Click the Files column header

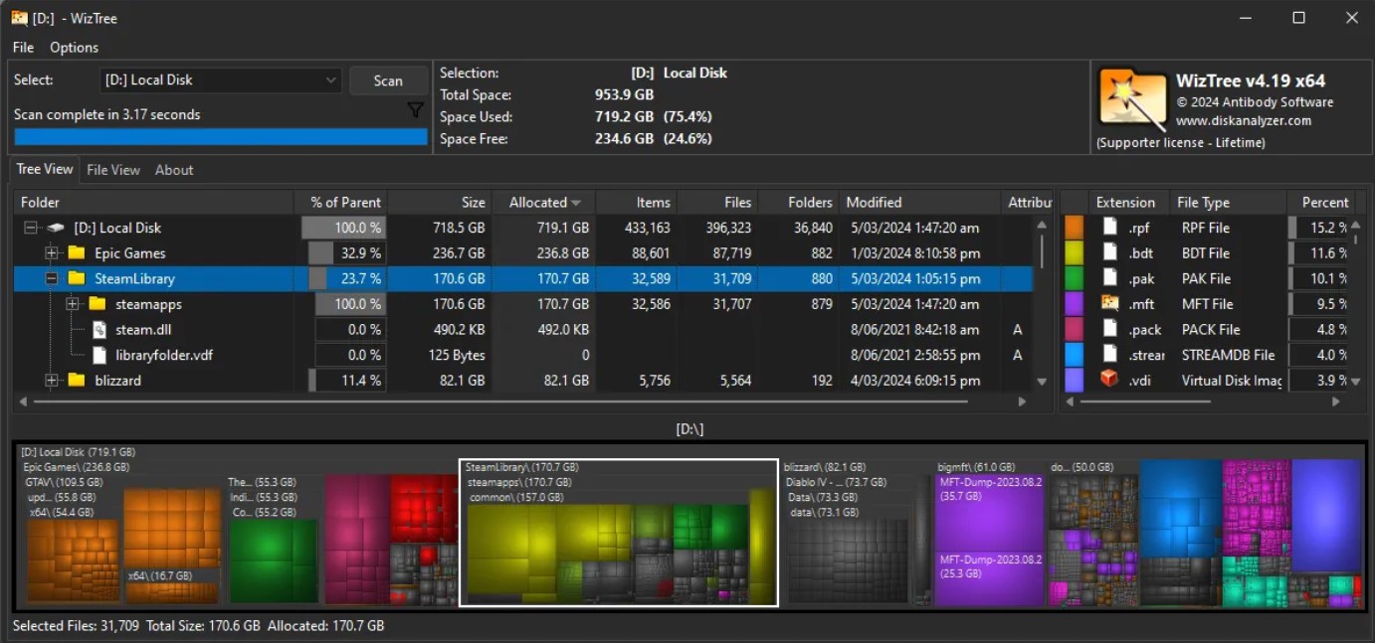[x=716, y=202]
